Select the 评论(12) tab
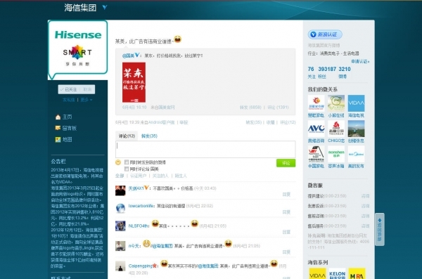 [127, 136]
